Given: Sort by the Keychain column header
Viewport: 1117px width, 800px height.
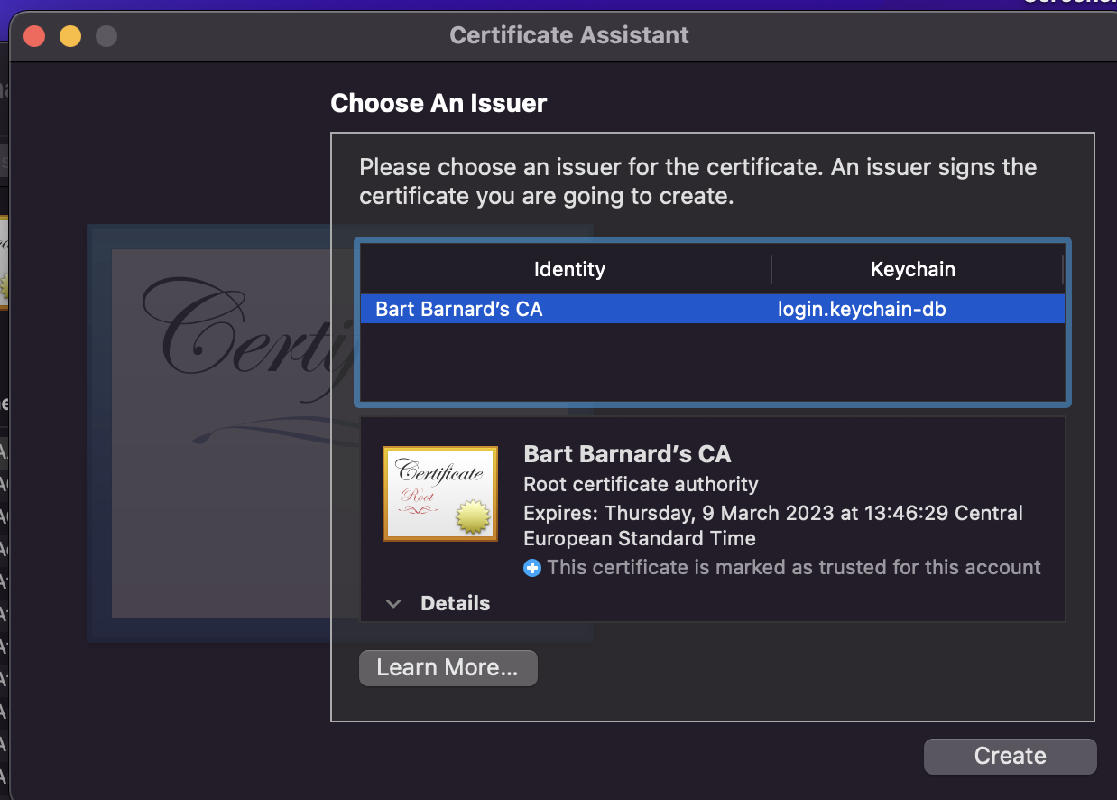Looking at the screenshot, I should 912,269.
